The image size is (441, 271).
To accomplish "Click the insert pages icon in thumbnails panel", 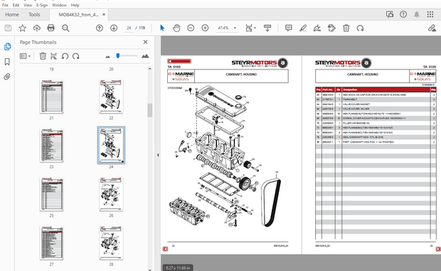I will tap(53, 56).
